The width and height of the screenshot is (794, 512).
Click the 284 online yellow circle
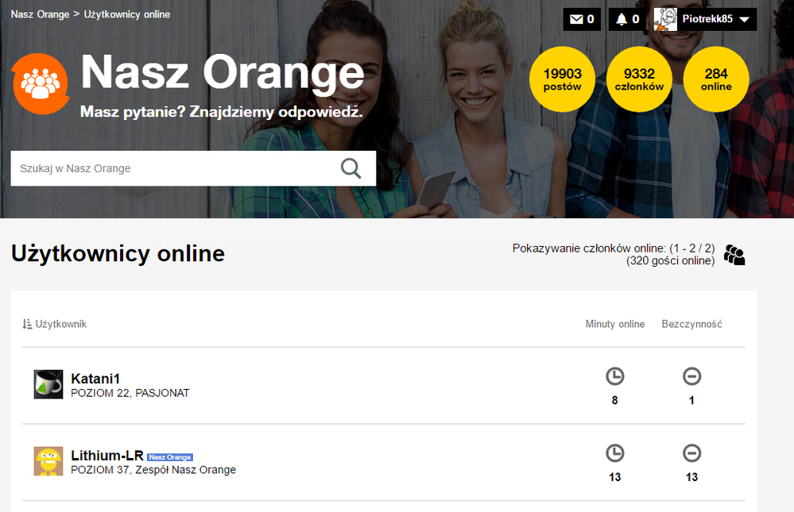tap(715, 79)
